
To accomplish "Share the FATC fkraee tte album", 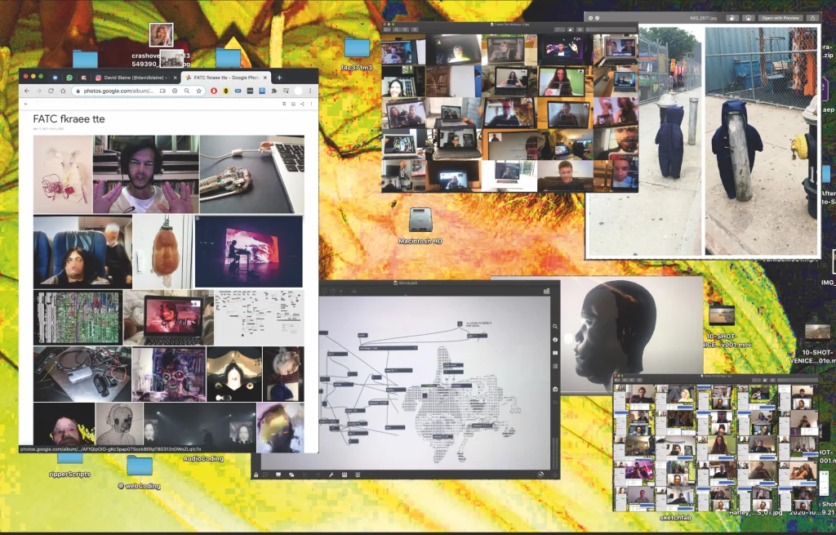I will pos(302,104).
